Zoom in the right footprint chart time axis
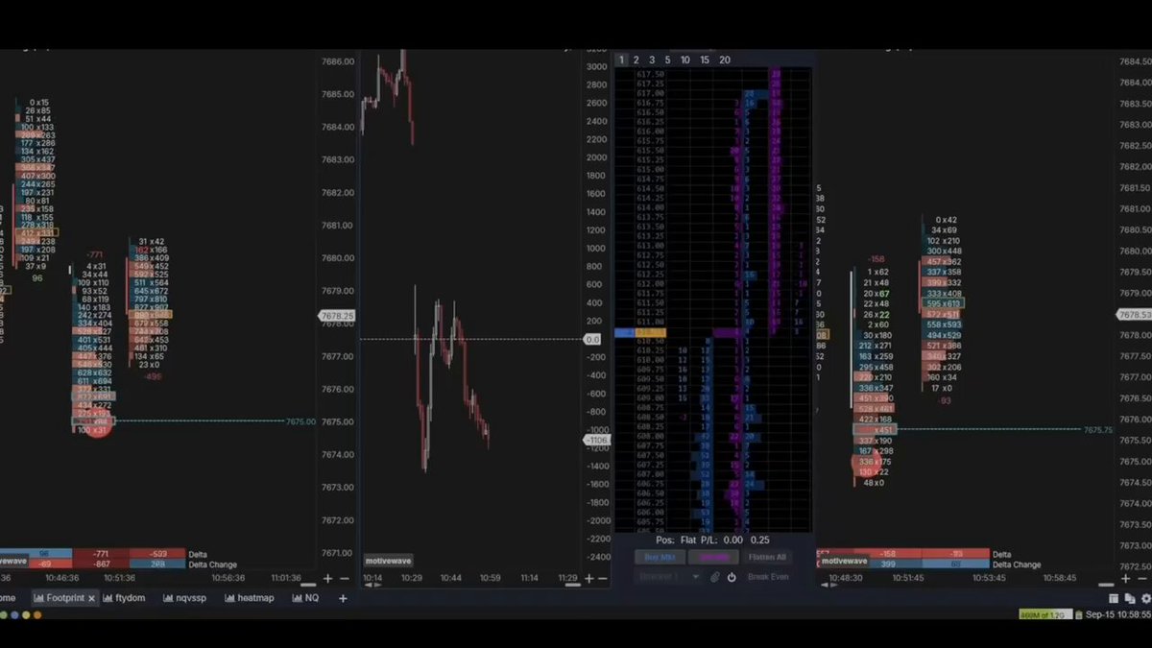Screen dimensions: 1152x648 coord(1127,579)
